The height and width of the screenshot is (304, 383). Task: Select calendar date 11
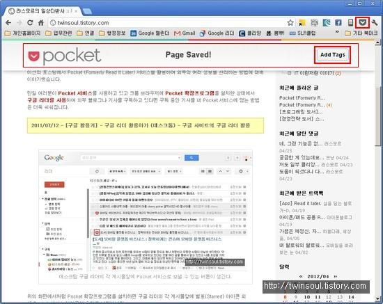coord(318,297)
